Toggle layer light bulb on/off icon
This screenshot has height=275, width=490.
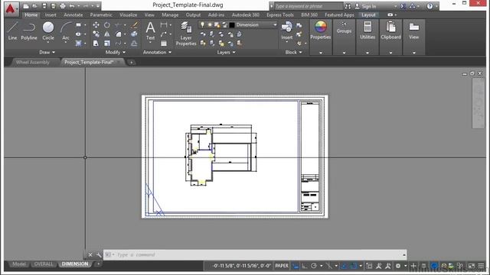point(202,24)
